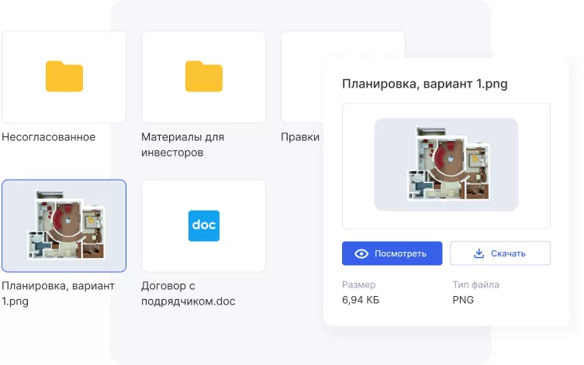This screenshot has height=365, width=584.
Task: Click the Тип файла label in details
Action: [475, 284]
